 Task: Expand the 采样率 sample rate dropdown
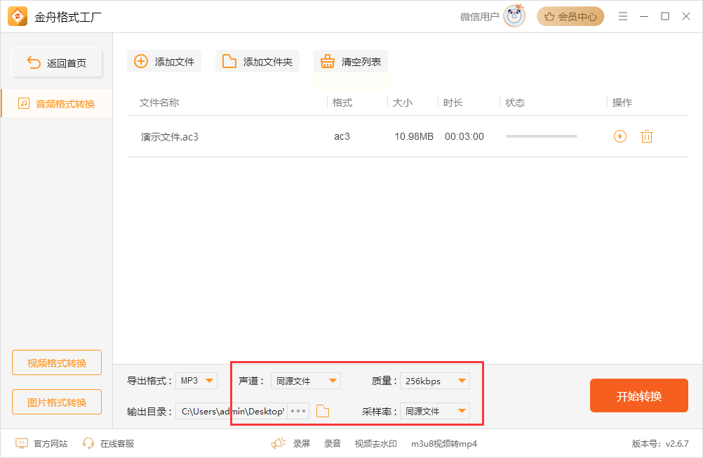click(435, 411)
